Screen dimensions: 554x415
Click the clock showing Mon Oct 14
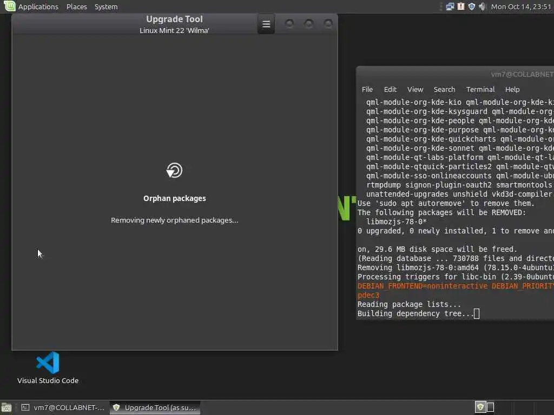coord(522,6)
